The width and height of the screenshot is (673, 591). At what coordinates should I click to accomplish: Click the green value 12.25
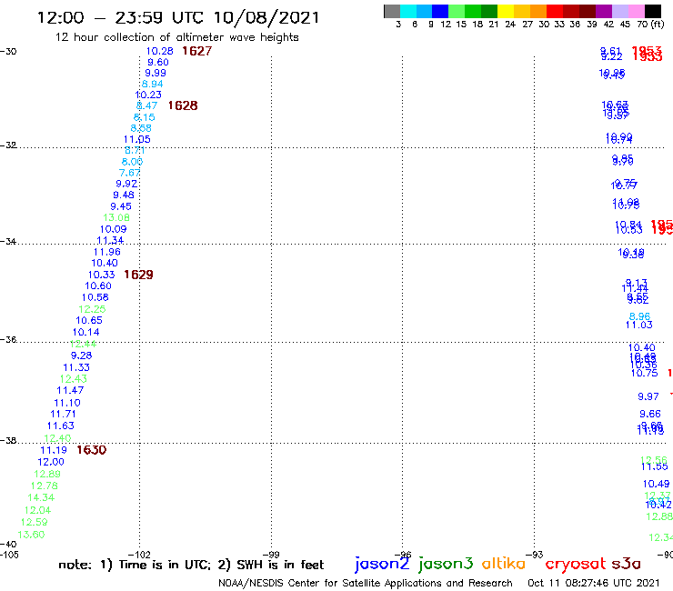[x=92, y=309]
